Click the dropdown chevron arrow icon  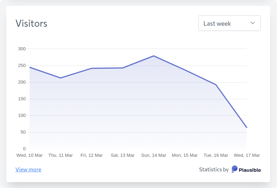(253, 23)
